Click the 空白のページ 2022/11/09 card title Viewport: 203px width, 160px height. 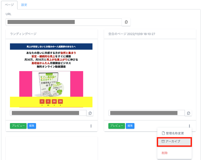coord(132,34)
